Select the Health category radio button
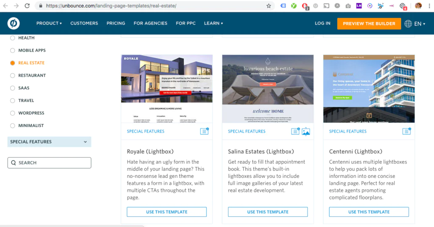Viewport: 434px width, 227px height. pos(12,38)
